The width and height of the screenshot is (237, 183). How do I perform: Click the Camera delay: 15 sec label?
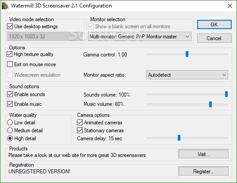(x=99, y=138)
